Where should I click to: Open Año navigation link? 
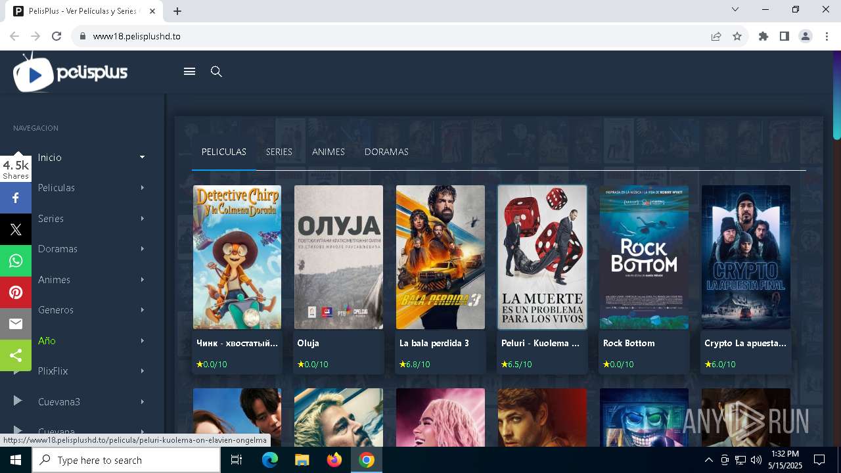(x=47, y=340)
